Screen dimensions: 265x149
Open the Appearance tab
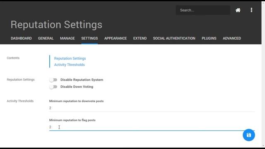tap(116, 38)
